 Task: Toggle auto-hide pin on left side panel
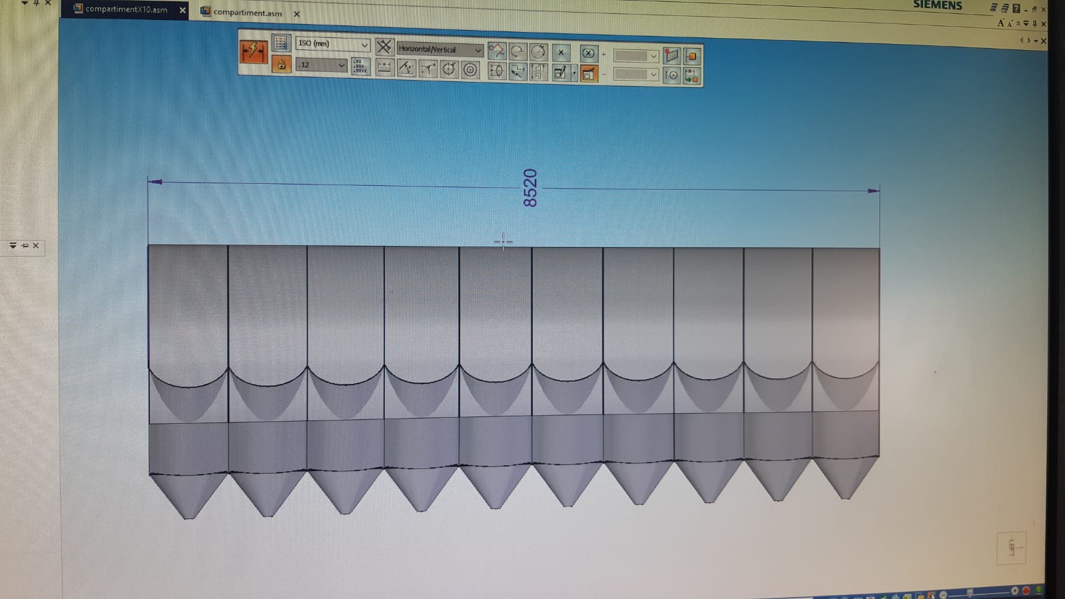pos(25,246)
